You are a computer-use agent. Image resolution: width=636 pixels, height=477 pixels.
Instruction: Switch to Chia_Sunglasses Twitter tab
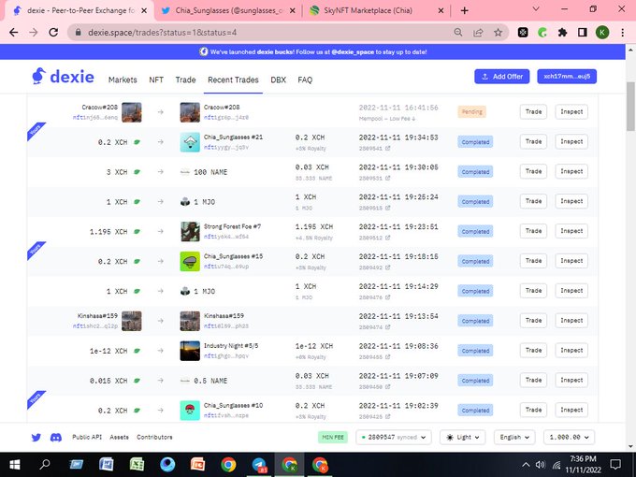(228, 11)
